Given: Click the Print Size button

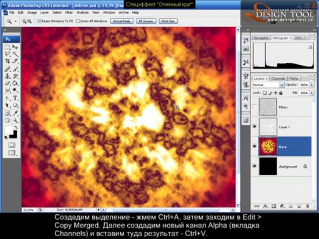Looking at the screenshot, I should tap(168, 21).
